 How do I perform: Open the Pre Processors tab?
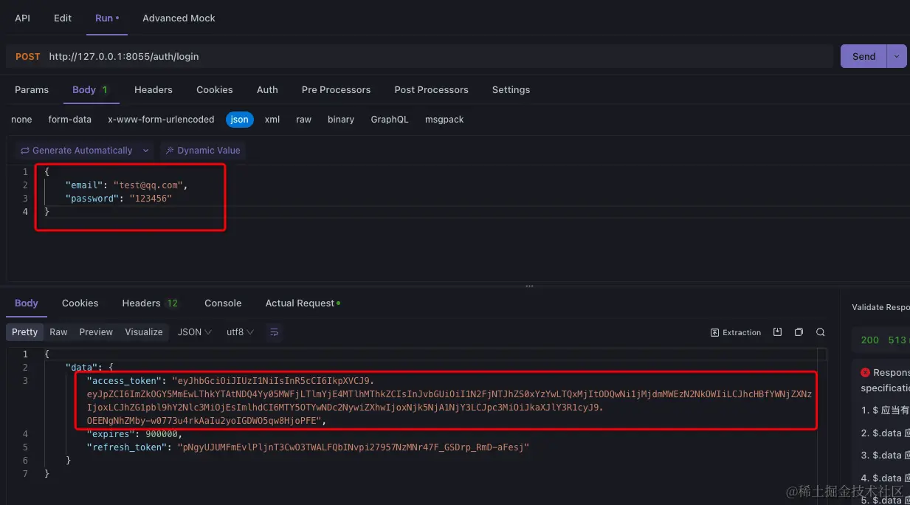[x=336, y=89]
